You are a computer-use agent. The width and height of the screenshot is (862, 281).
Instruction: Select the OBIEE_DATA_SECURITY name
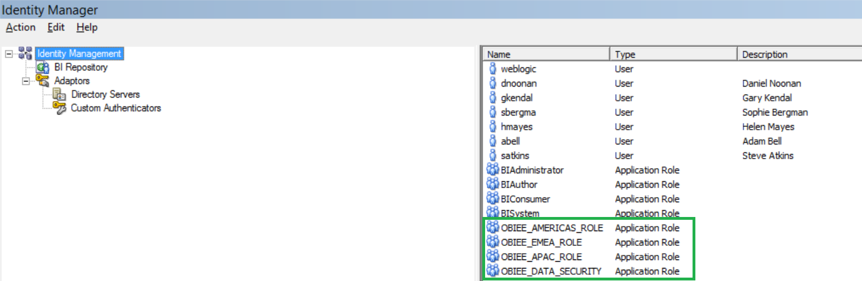(551, 271)
